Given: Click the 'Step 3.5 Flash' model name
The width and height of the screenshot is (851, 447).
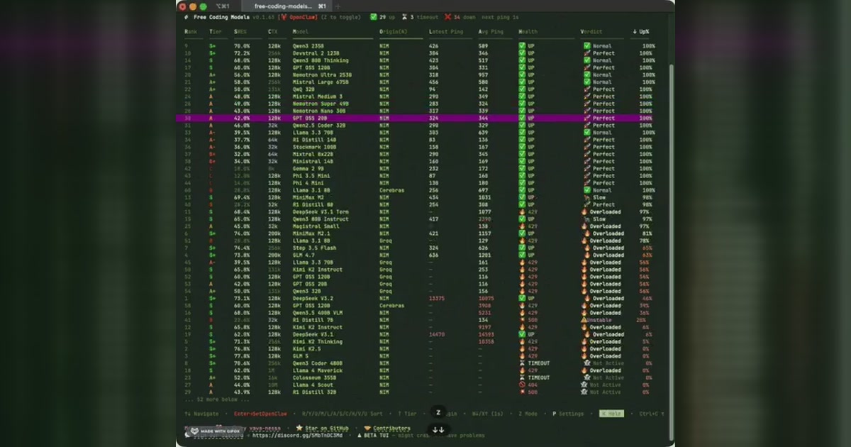Looking at the screenshot, I should pyautogui.click(x=314, y=248).
